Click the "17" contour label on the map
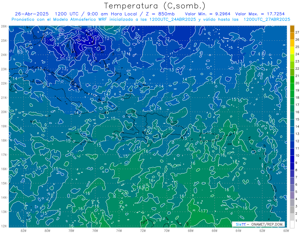This screenshot has height=234, width=304. 203,211
